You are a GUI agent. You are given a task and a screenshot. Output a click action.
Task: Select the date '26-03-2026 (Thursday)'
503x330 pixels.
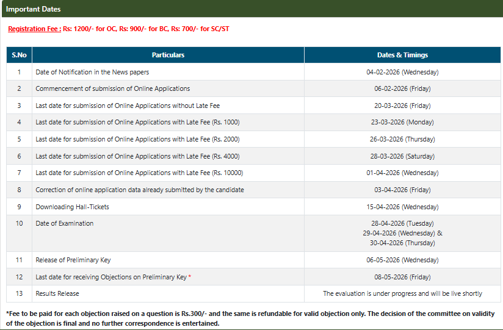click(x=403, y=139)
